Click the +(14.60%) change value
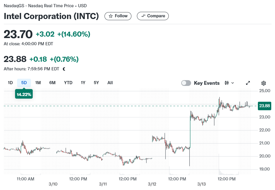This screenshot has height=190, width=275. tap(74, 34)
